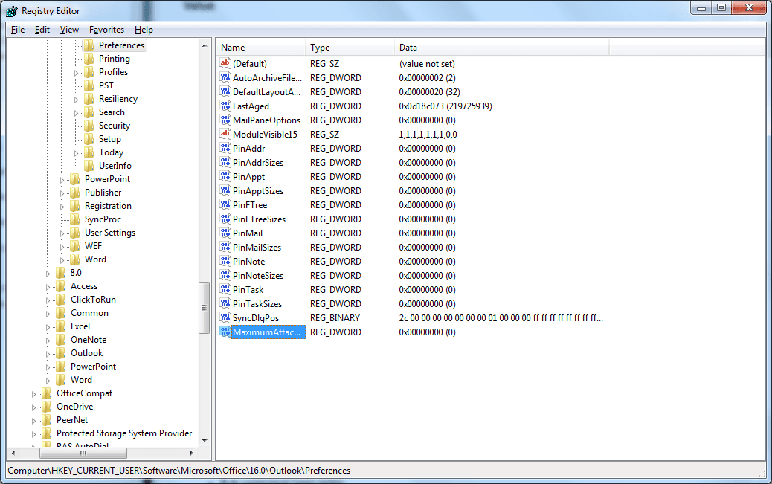Click the folder icon of the OneDrive key
The height and width of the screenshot is (484, 772).
(46, 406)
